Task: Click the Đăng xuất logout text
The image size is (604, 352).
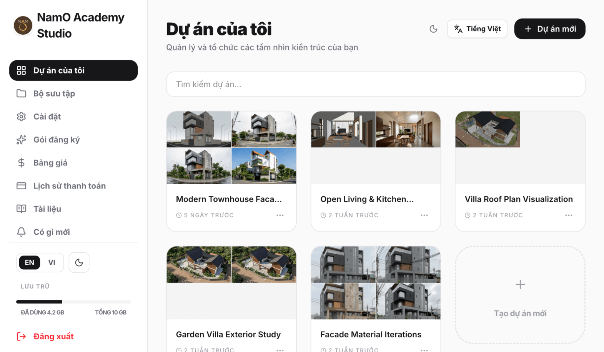Action: 53,337
